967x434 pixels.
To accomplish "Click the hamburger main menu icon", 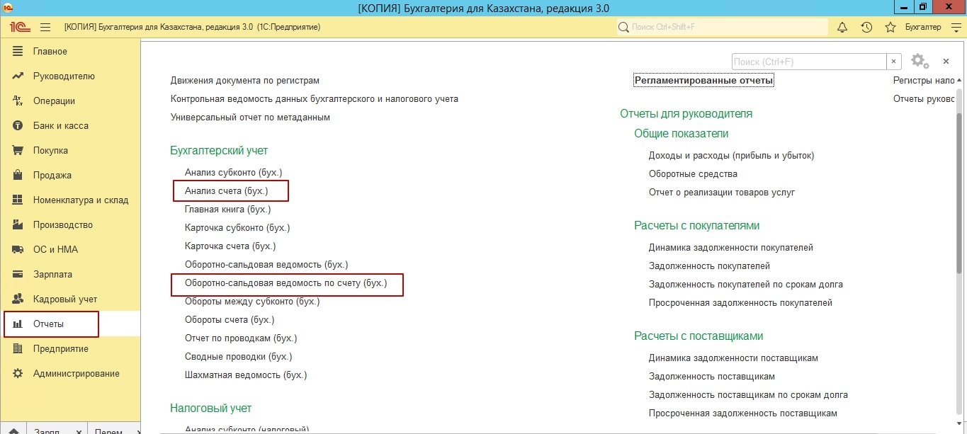I will 45,27.
